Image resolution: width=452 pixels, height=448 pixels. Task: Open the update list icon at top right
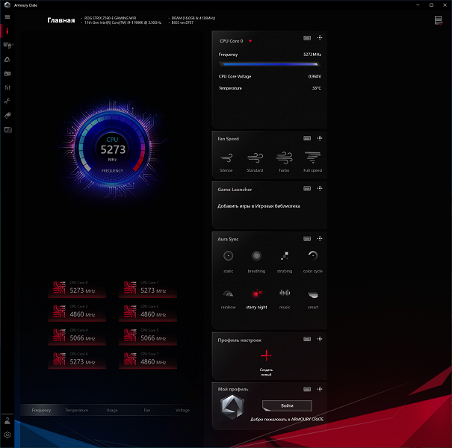click(439, 20)
